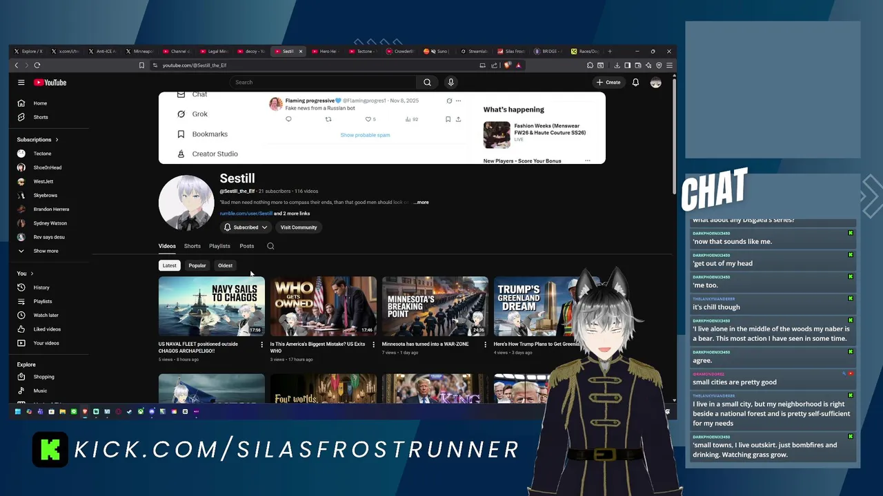
Task: Open options for America's Biggest Mistake video
Action: pyautogui.click(x=373, y=344)
